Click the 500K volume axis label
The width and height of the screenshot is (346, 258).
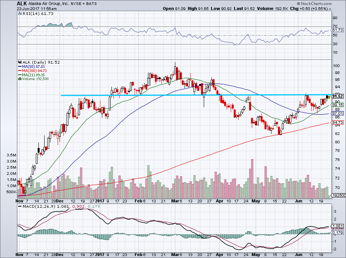coord(11,192)
